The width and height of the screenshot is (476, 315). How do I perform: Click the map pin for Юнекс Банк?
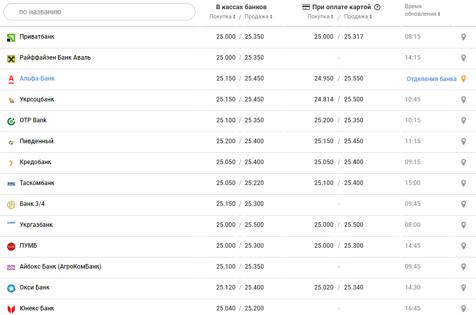463,309
